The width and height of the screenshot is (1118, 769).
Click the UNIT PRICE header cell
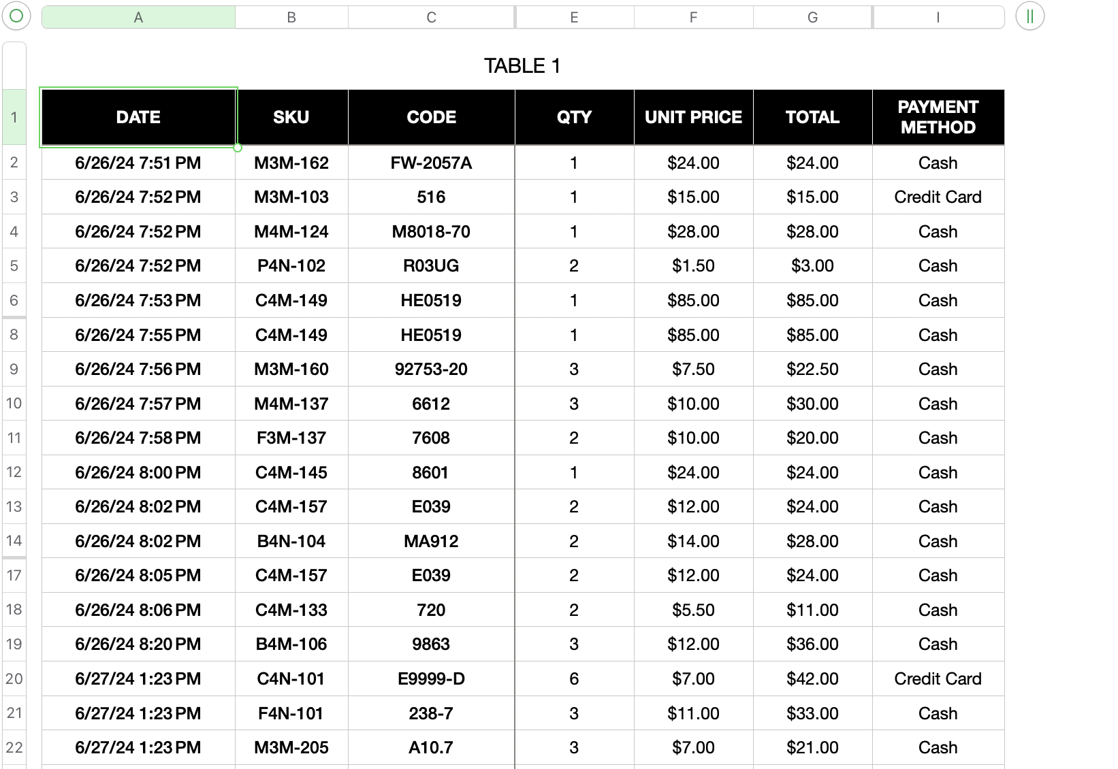[693, 117]
